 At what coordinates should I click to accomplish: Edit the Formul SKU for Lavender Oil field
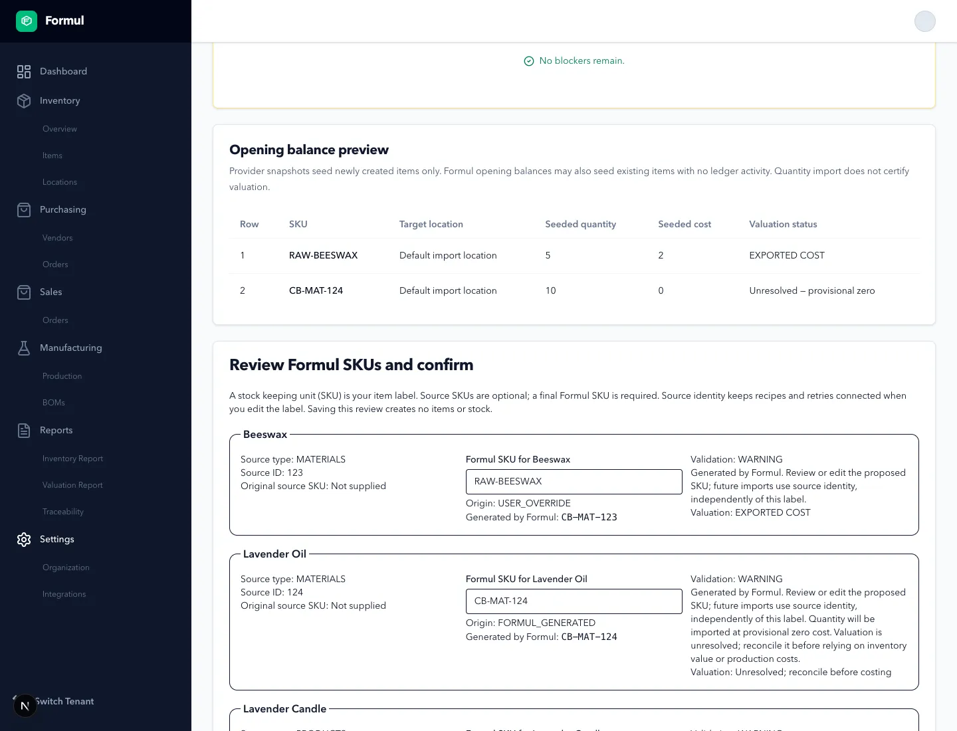[574, 601]
